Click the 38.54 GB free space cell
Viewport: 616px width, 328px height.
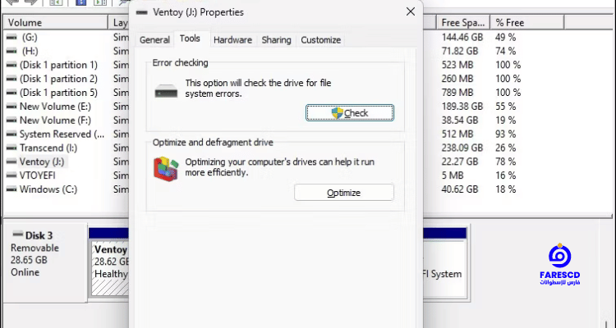click(x=460, y=120)
